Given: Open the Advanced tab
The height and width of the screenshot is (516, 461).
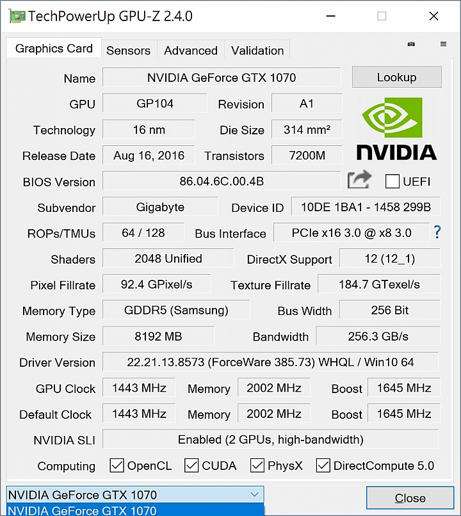Looking at the screenshot, I should tap(191, 51).
